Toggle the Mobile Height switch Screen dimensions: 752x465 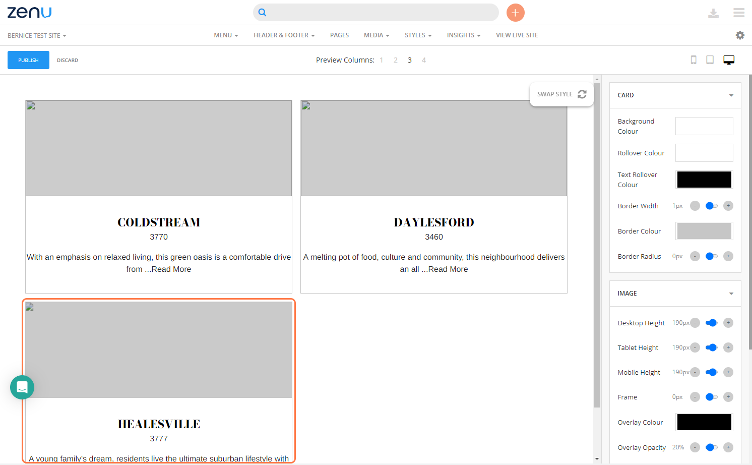[x=712, y=372]
